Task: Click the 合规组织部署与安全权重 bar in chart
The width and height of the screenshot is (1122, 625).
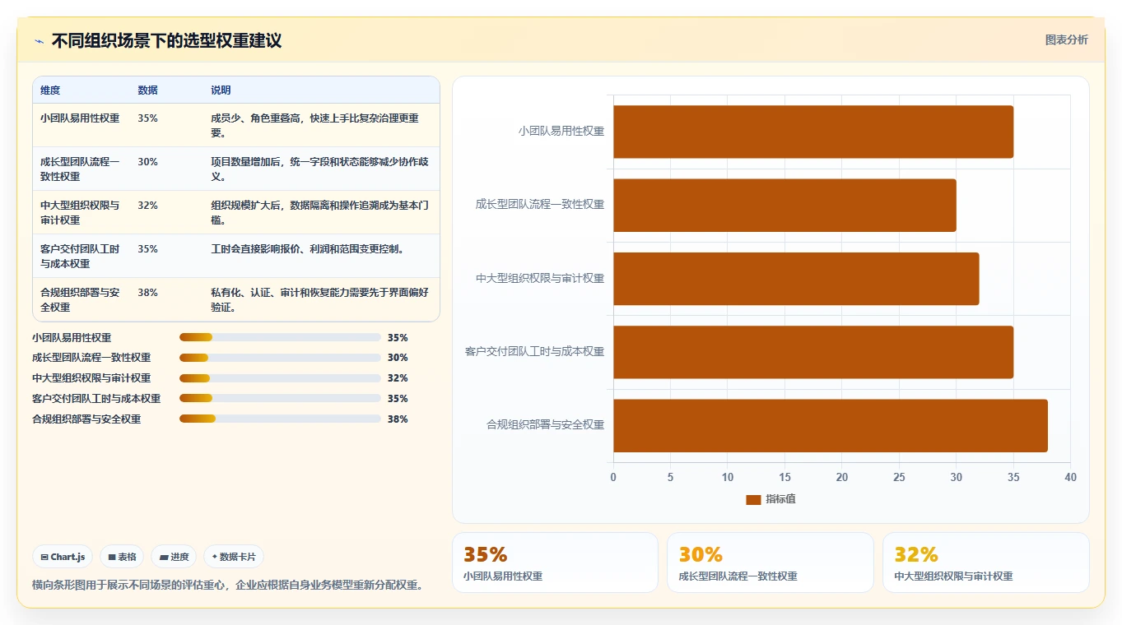Action: [x=831, y=425]
